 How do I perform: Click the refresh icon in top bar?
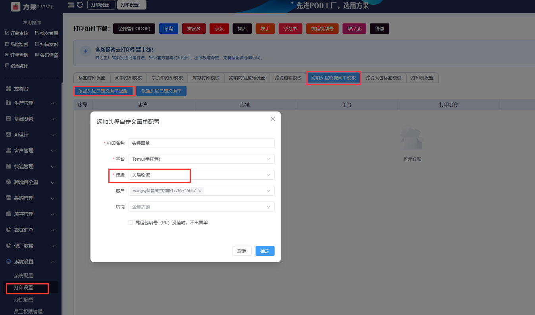tap(80, 5)
